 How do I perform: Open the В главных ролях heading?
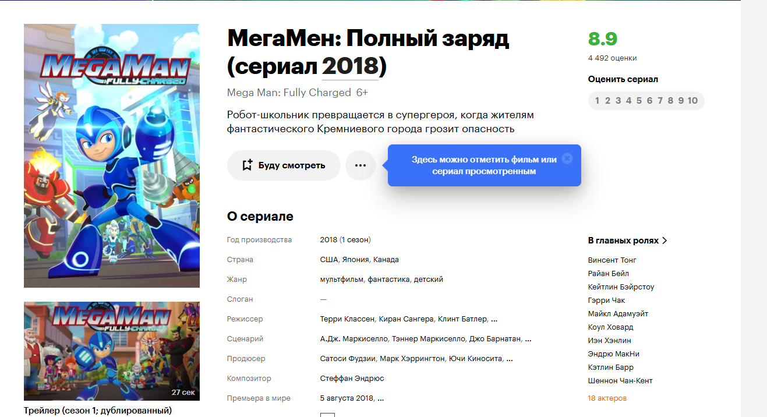623,241
